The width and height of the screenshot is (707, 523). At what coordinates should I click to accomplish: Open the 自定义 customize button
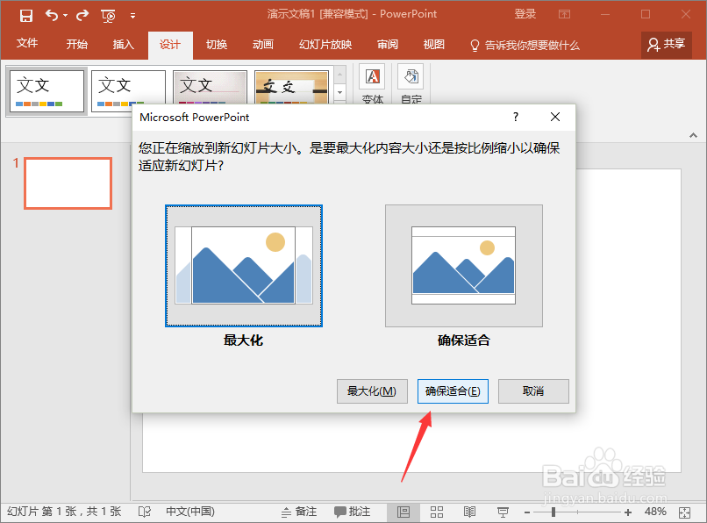(x=411, y=84)
